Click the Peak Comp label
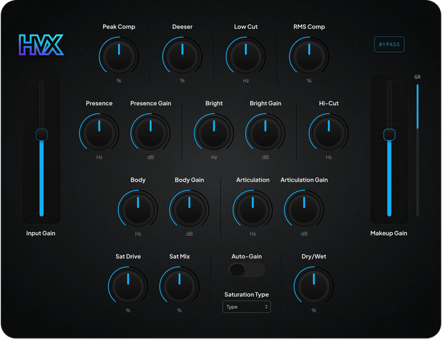 tap(119, 27)
